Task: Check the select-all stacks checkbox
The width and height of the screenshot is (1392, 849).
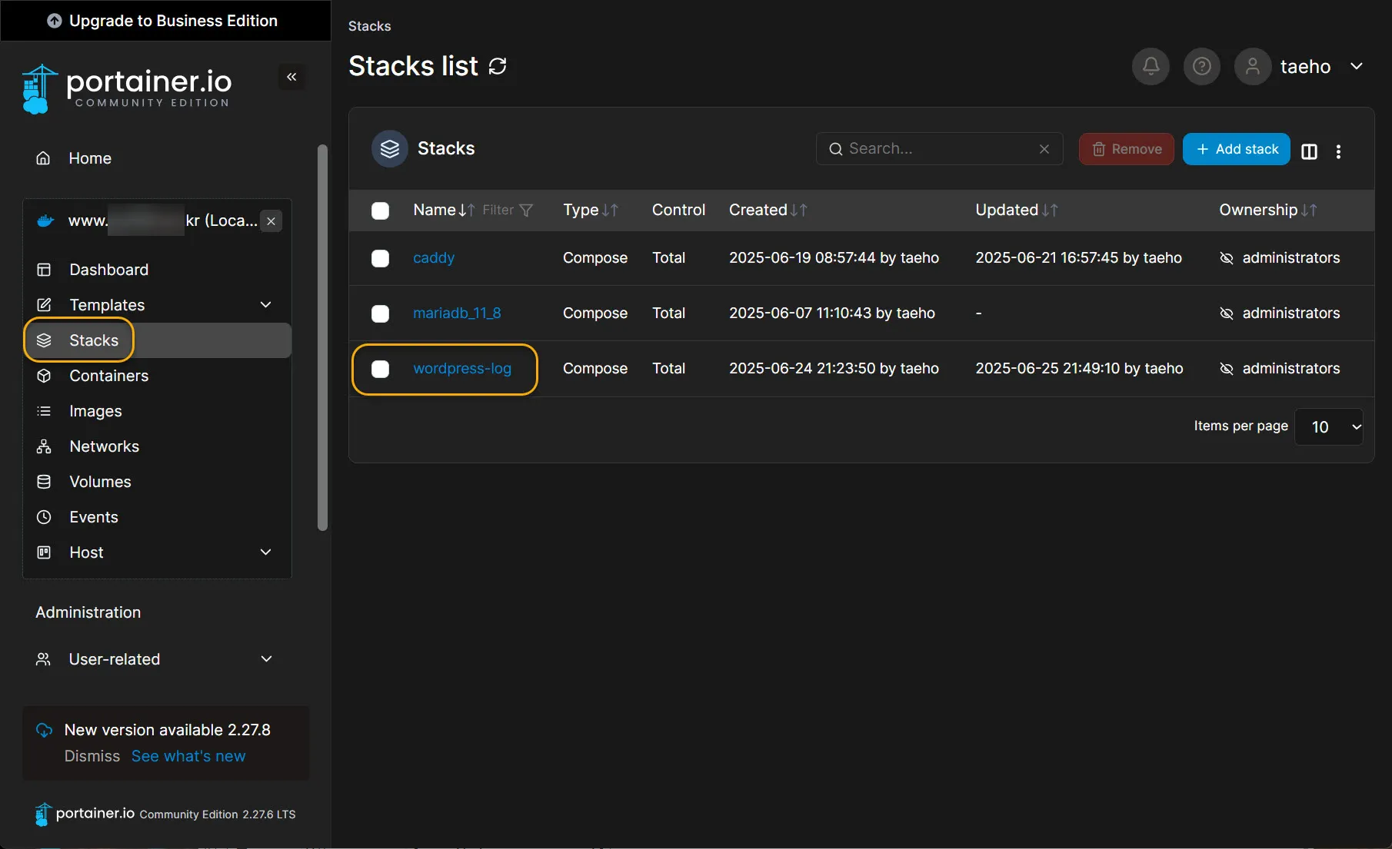Action: click(x=381, y=211)
